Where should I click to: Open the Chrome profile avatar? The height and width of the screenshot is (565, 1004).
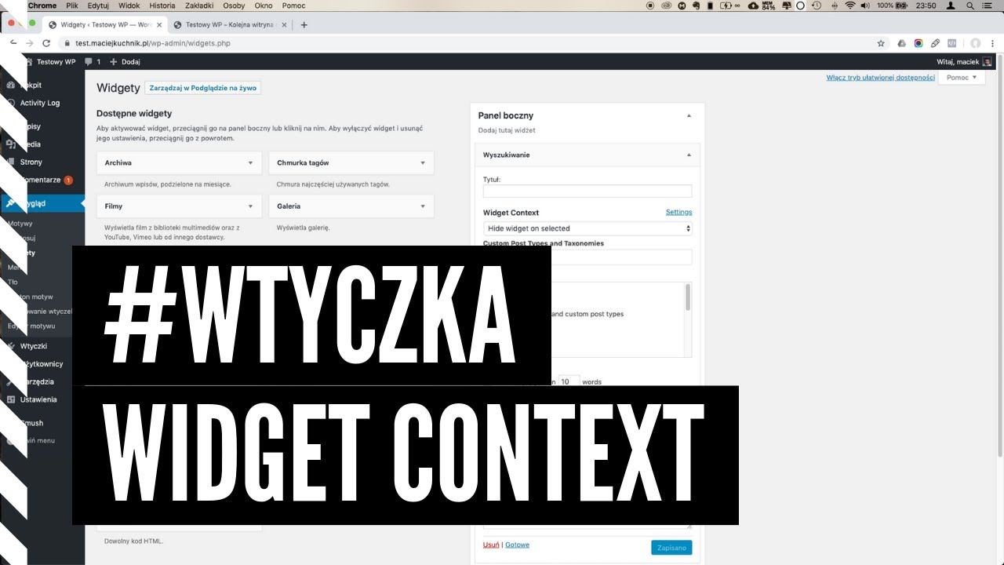point(976,43)
